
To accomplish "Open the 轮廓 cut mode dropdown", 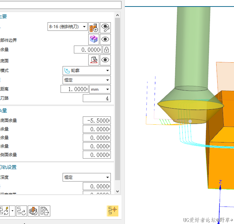I will (87, 71).
